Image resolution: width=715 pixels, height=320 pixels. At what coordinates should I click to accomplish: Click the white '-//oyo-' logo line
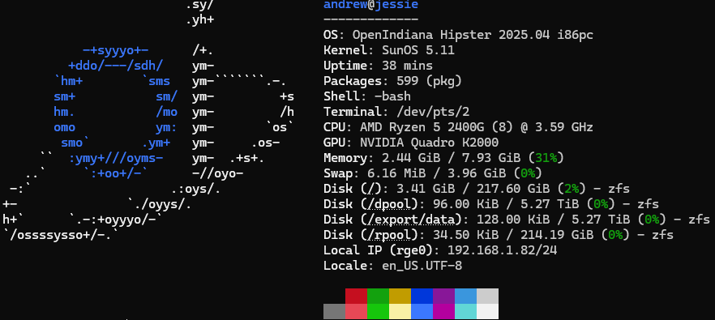217,173
